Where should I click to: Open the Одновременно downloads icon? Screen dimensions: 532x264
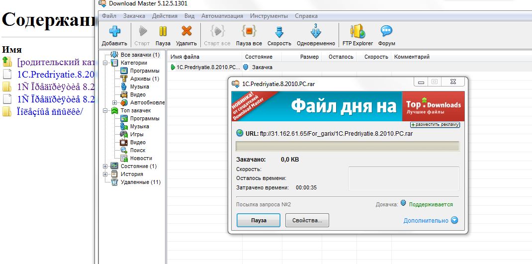(x=316, y=31)
